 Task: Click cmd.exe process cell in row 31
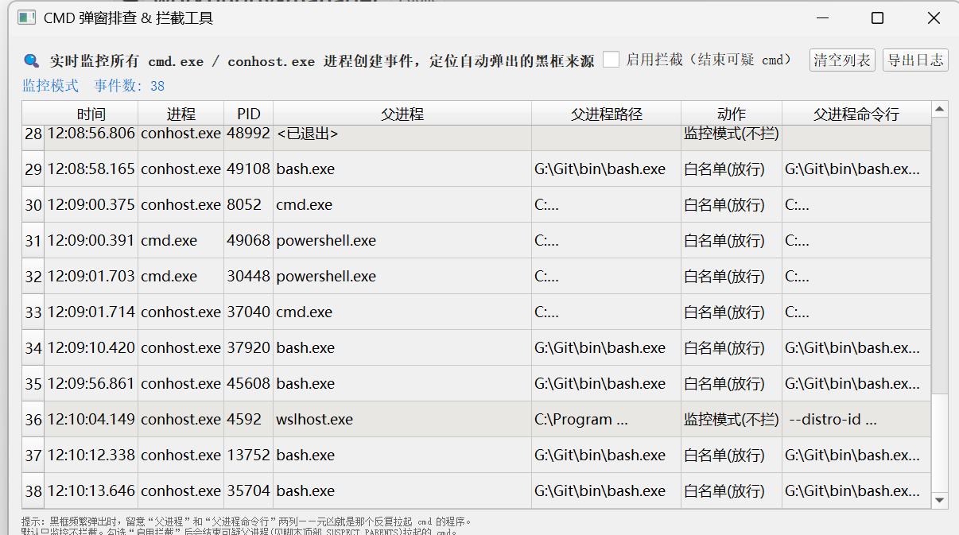coord(181,240)
